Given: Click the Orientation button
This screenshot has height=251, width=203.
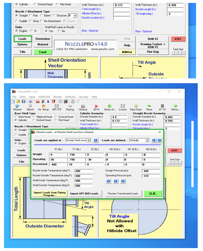Looking at the screenshot, I should 43,39.
